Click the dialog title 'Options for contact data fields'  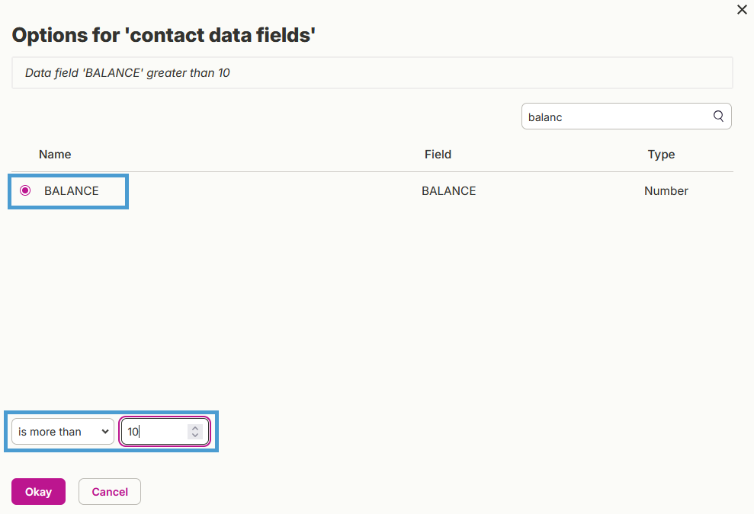coord(163,35)
